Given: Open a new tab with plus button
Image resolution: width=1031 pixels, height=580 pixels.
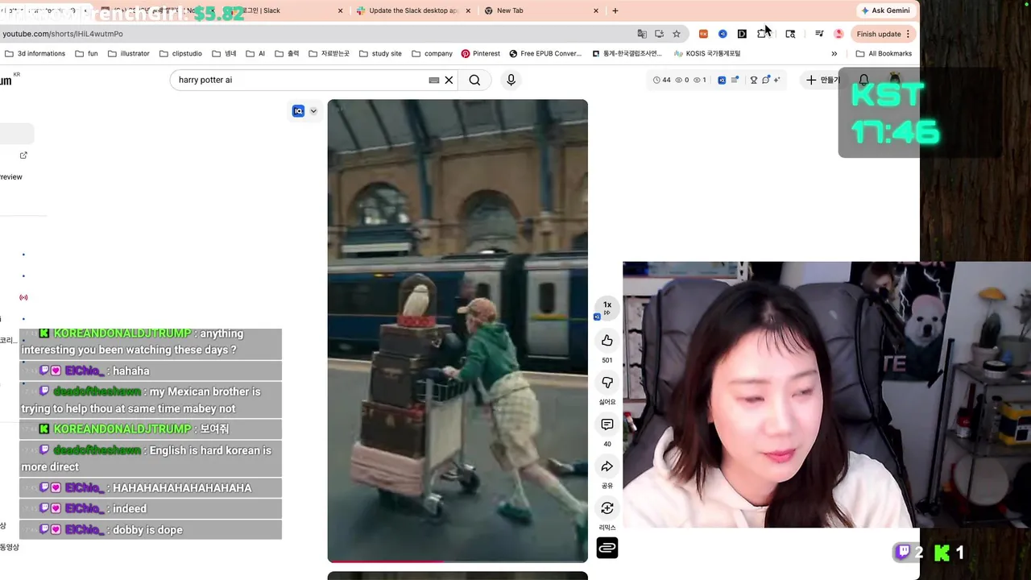Looking at the screenshot, I should (615, 10).
